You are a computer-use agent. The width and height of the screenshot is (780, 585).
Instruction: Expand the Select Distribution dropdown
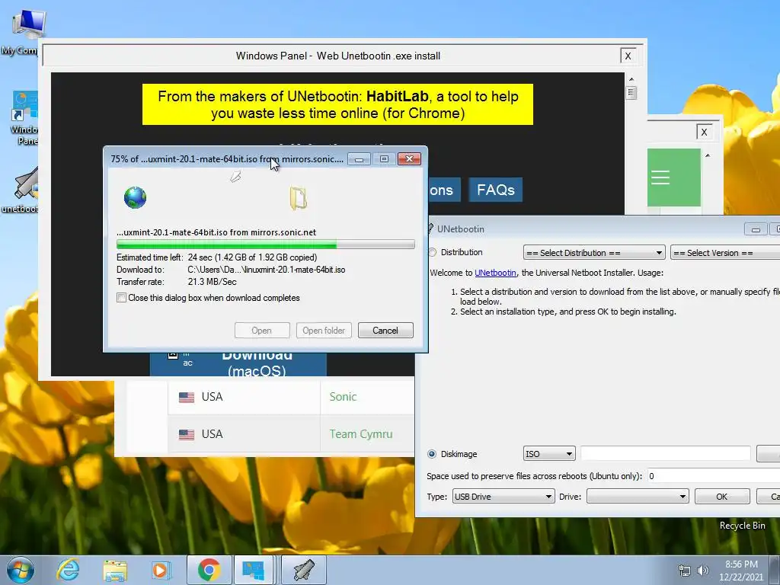click(x=594, y=253)
